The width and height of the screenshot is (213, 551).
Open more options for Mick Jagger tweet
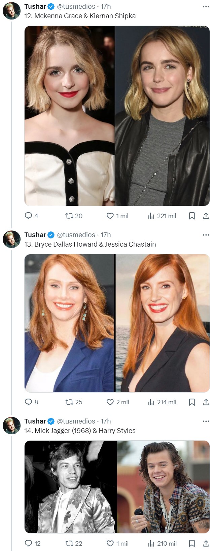pyautogui.click(x=206, y=421)
